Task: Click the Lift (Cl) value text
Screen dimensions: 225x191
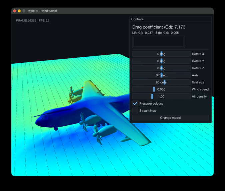Action: [x=142, y=33]
